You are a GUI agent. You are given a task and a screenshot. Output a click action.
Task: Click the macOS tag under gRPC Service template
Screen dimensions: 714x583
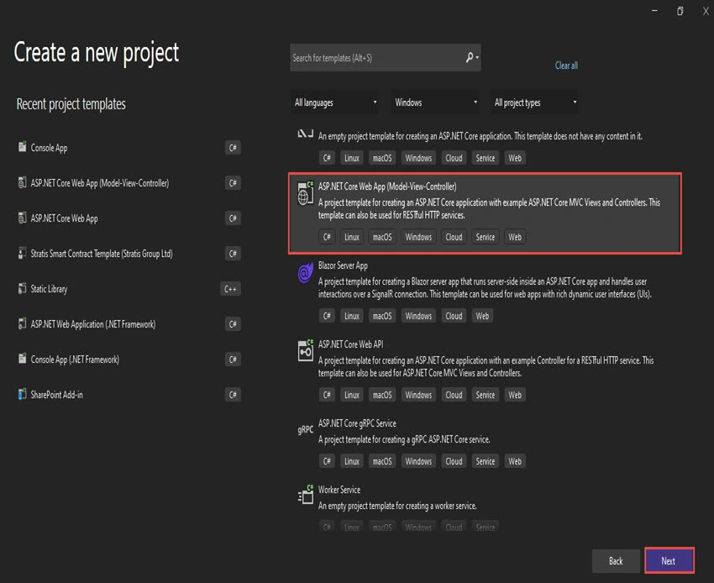point(382,461)
